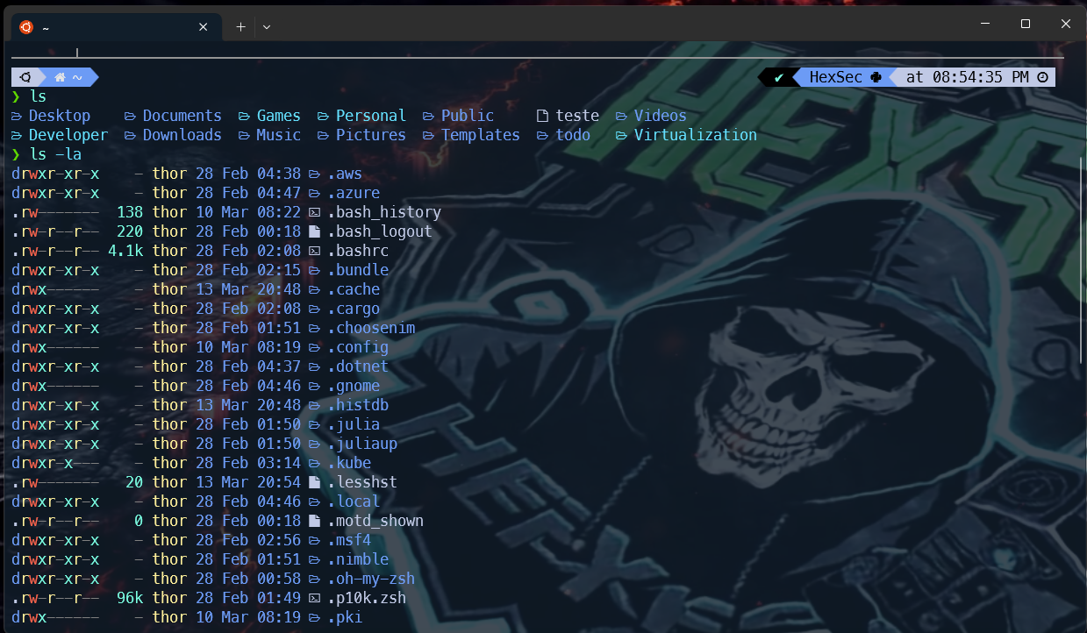
Task: Open the new tab profile dropdown
Action: coord(267,27)
